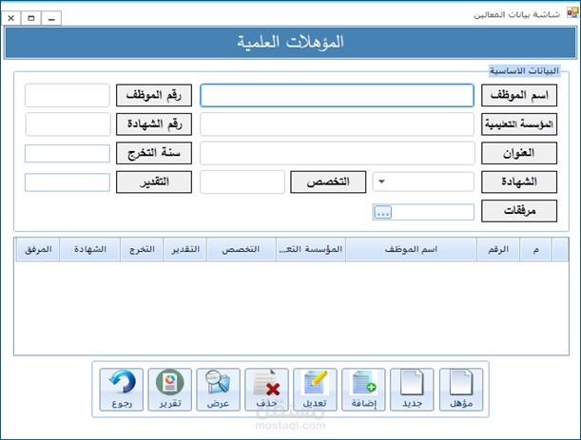Click the رقم الشهادة label button
The image size is (581, 440).
click(154, 124)
